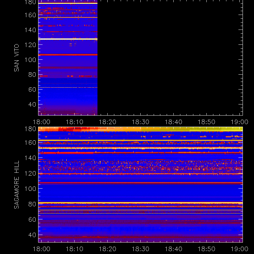The height and width of the screenshot is (254, 254).
Task: Select the 60 tick label on San Vito axis
Action: click(x=32, y=90)
